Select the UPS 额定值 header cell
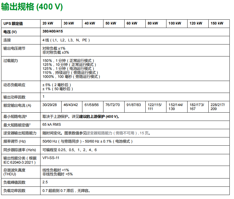Image resolution: width=234 pixels, height=199 pixels. pyautogui.click(x=13, y=24)
